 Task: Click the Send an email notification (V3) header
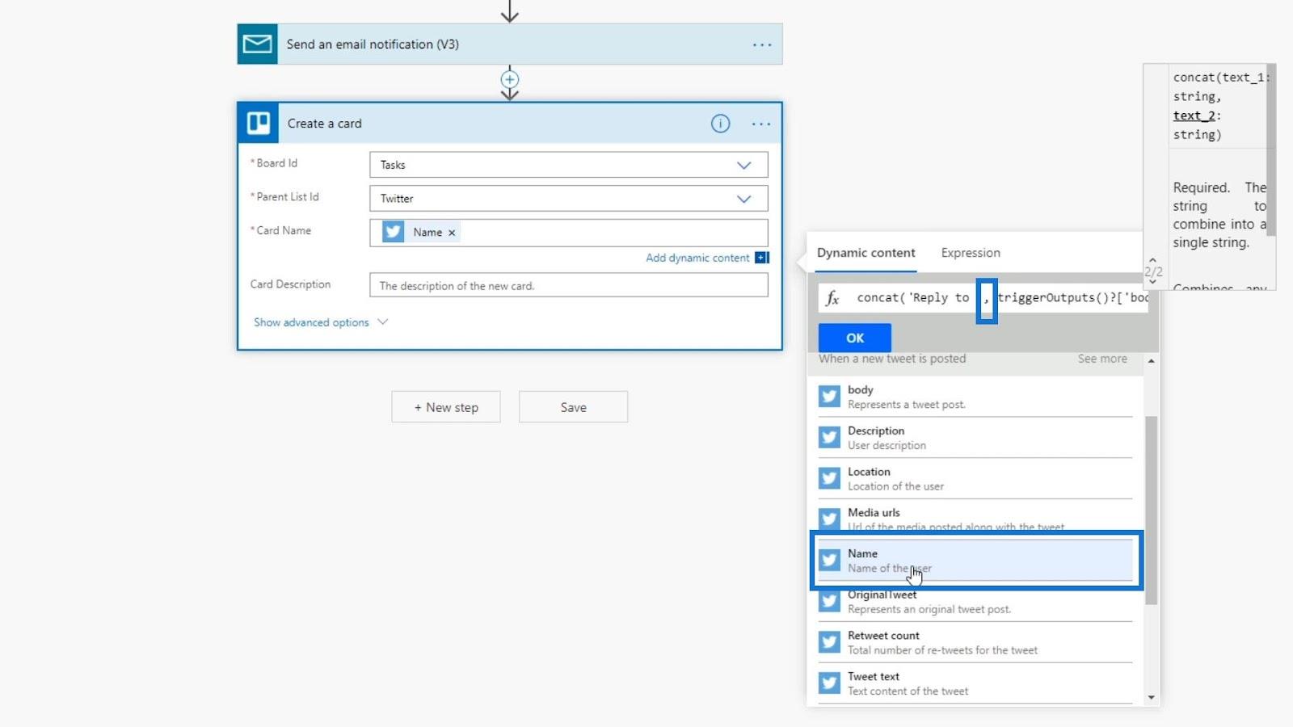pyautogui.click(x=510, y=44)
